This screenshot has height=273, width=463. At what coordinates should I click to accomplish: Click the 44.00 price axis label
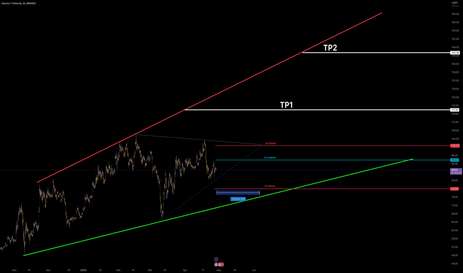[x=455, y=264]
